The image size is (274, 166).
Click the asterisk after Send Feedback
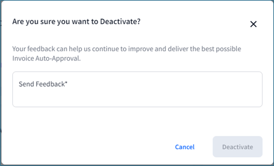[66, 84]
